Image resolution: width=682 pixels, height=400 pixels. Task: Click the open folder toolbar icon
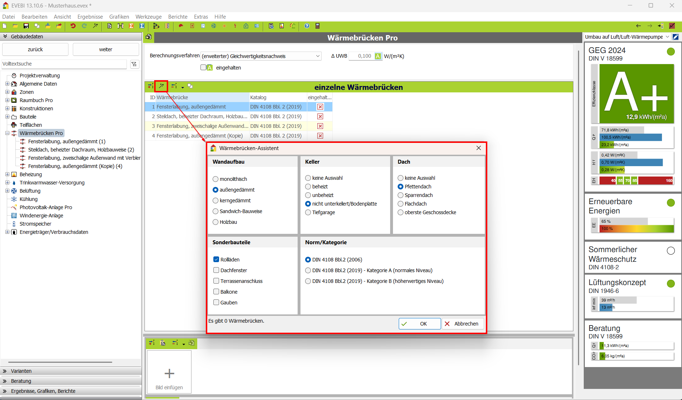[x=15, y=26]
